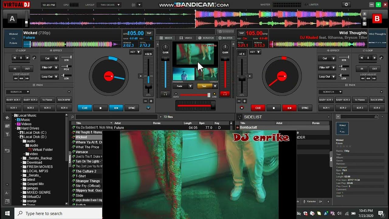Open deck A Loop Out effect dropdown
Image resolution: width=389 pixels, height=219 pixels.
50,77
